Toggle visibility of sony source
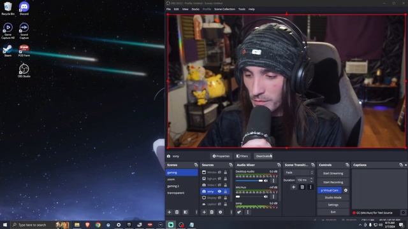This screenshot has width=408, height=229. (219, 191)
